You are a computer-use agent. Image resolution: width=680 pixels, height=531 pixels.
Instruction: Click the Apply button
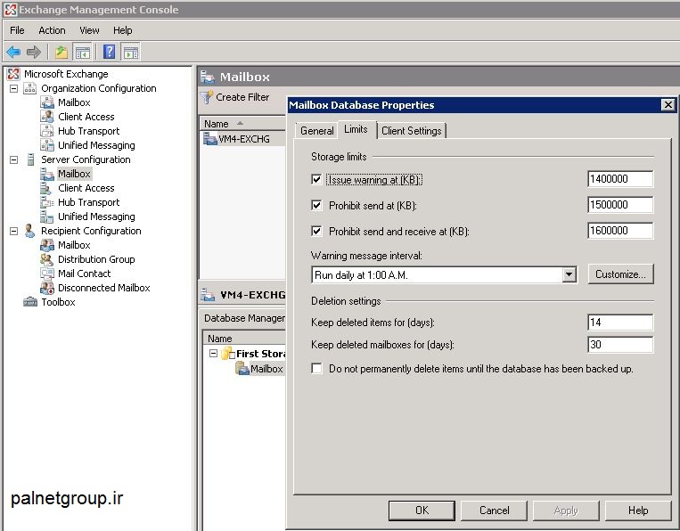click(x=566, y=511)
